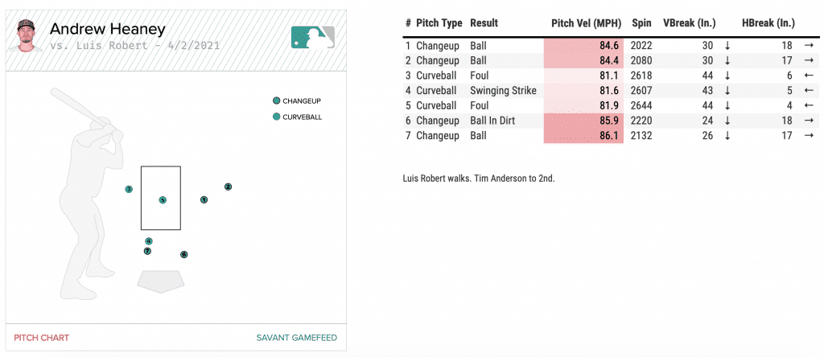Viewport: 824px width, 357px height.
Task: Select the Ball In Dirt result row
Action: (495, 121)
